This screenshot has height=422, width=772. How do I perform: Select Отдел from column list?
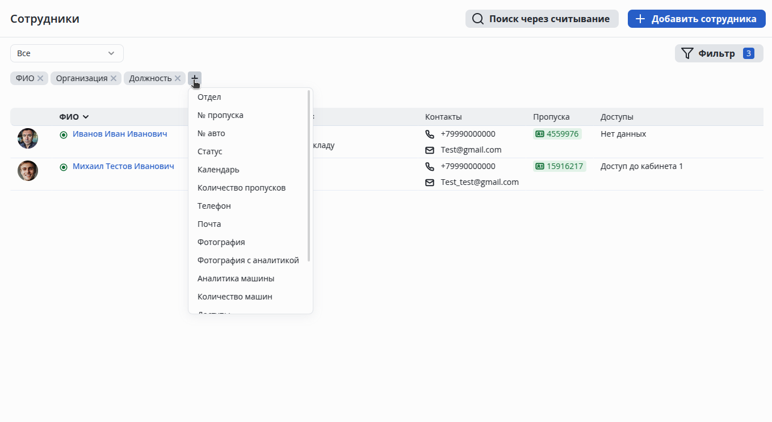pyautogui.click(x=209, y=97)
